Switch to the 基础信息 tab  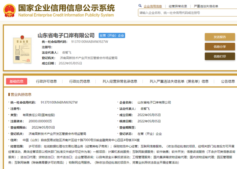coord(17,81)
